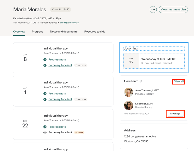
Task: Click the (555) 555-5555 phone number
Action: pyautogui.click(x=49, y=23)
